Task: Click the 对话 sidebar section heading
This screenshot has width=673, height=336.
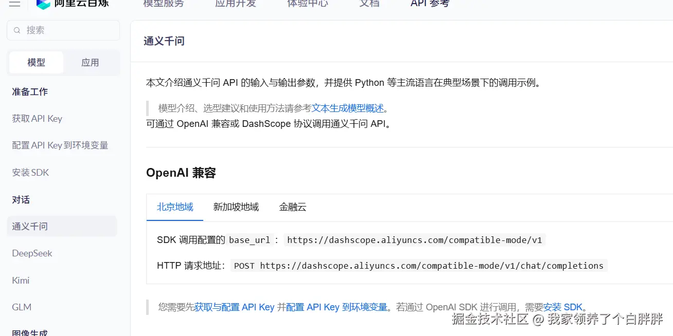Action: pos(21,200)
